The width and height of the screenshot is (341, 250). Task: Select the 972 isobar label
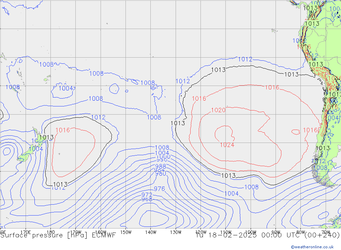pos(147,194)
